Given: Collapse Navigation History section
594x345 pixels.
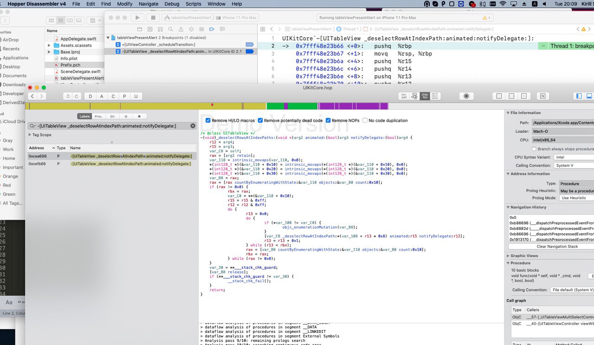Looking at the screenshot, I should [508, 207].
